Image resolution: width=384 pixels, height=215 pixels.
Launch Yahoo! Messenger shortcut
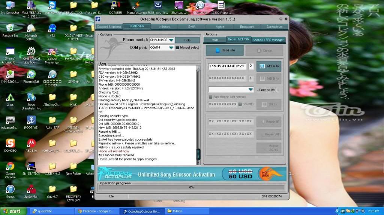(x=52, y=55)
